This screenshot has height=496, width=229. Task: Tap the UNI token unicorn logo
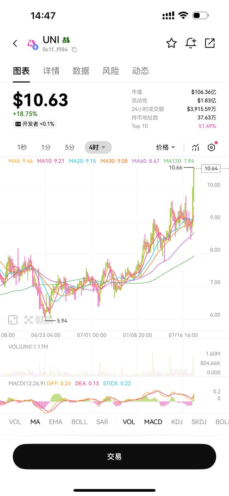click(x=33, y=44)
